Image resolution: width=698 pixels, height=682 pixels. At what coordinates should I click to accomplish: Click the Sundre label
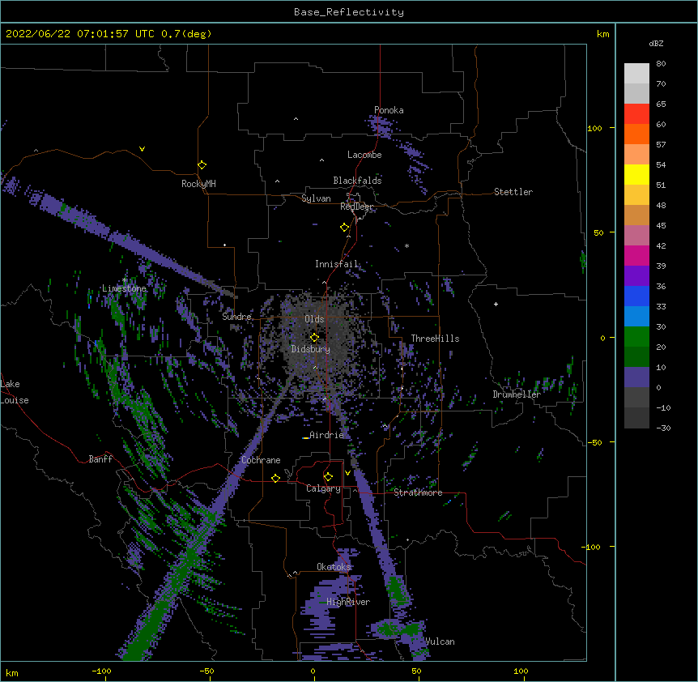[236, 317]
